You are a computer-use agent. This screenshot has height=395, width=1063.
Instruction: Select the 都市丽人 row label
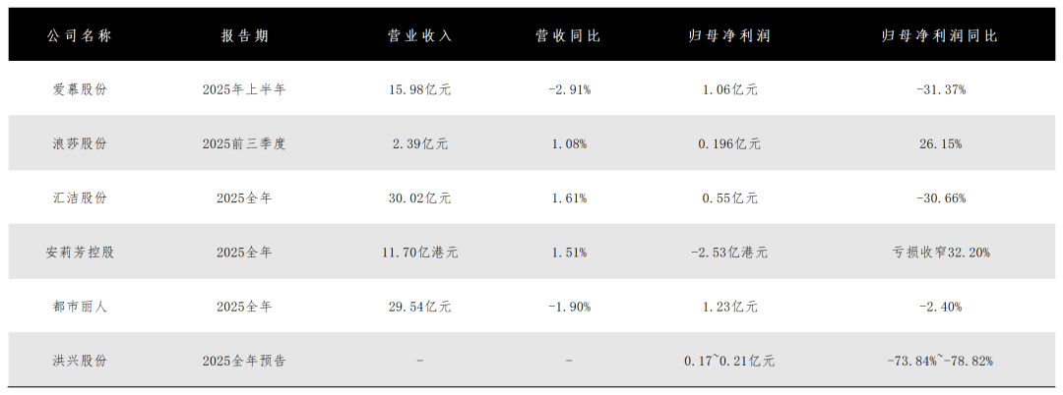[x=80, y=307]
